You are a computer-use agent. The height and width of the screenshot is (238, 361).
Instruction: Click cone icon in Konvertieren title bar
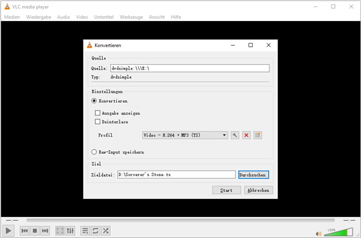89,45
